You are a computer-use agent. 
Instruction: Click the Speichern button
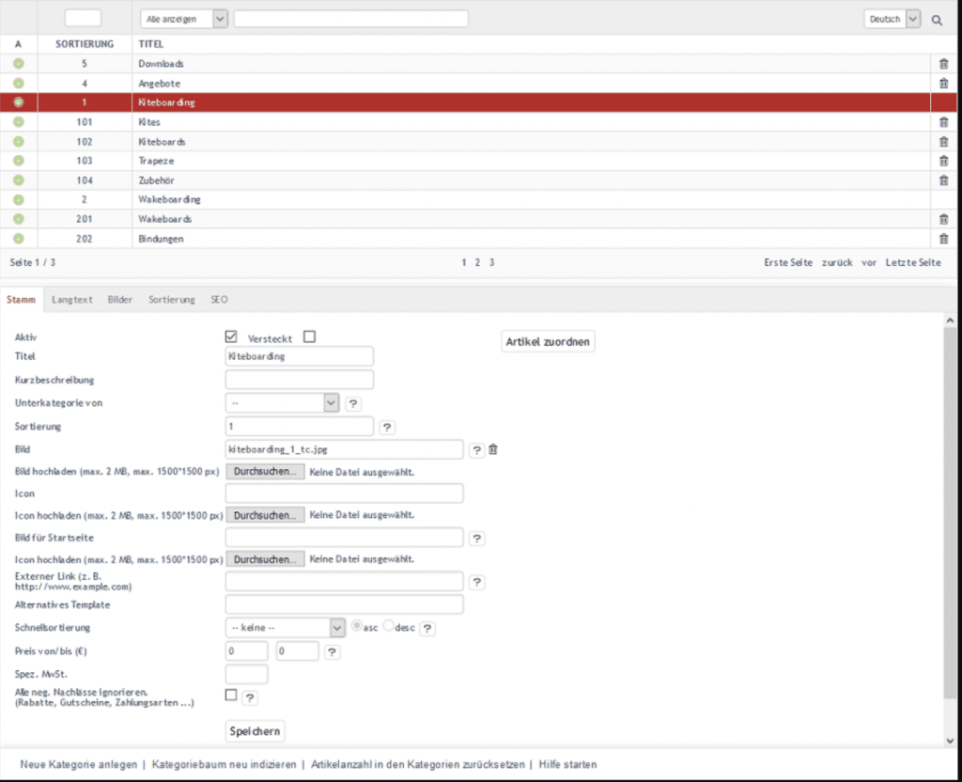click(255, 730)
